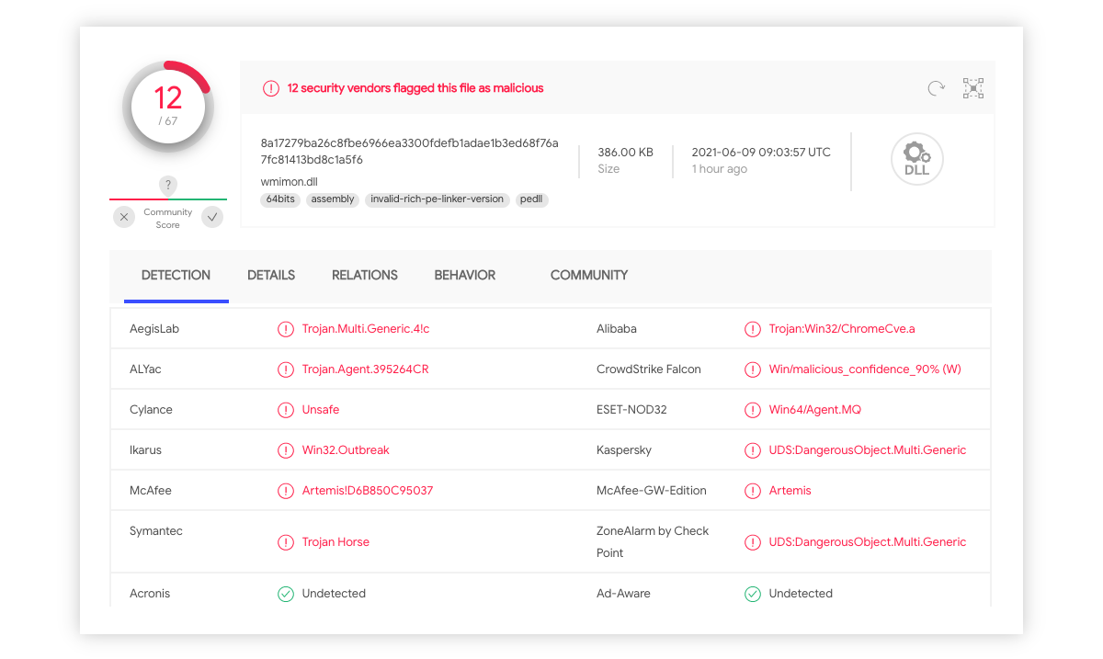Click the AegisLab vendor name
The image size is (1103, 659).
tap(154, 329)
